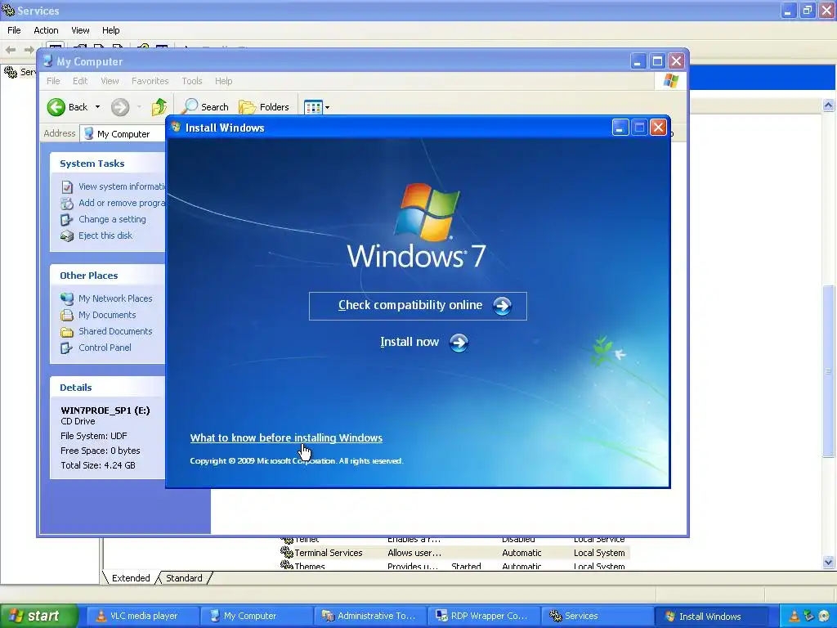Click Services back arrow toolbar icon
The image size is (837, 628).
click(x=11, y=50)
